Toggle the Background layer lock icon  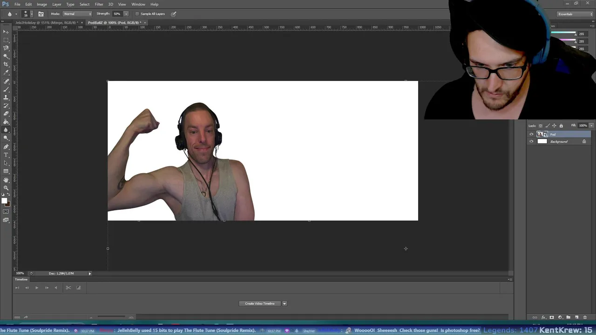[x=584, y=141]
